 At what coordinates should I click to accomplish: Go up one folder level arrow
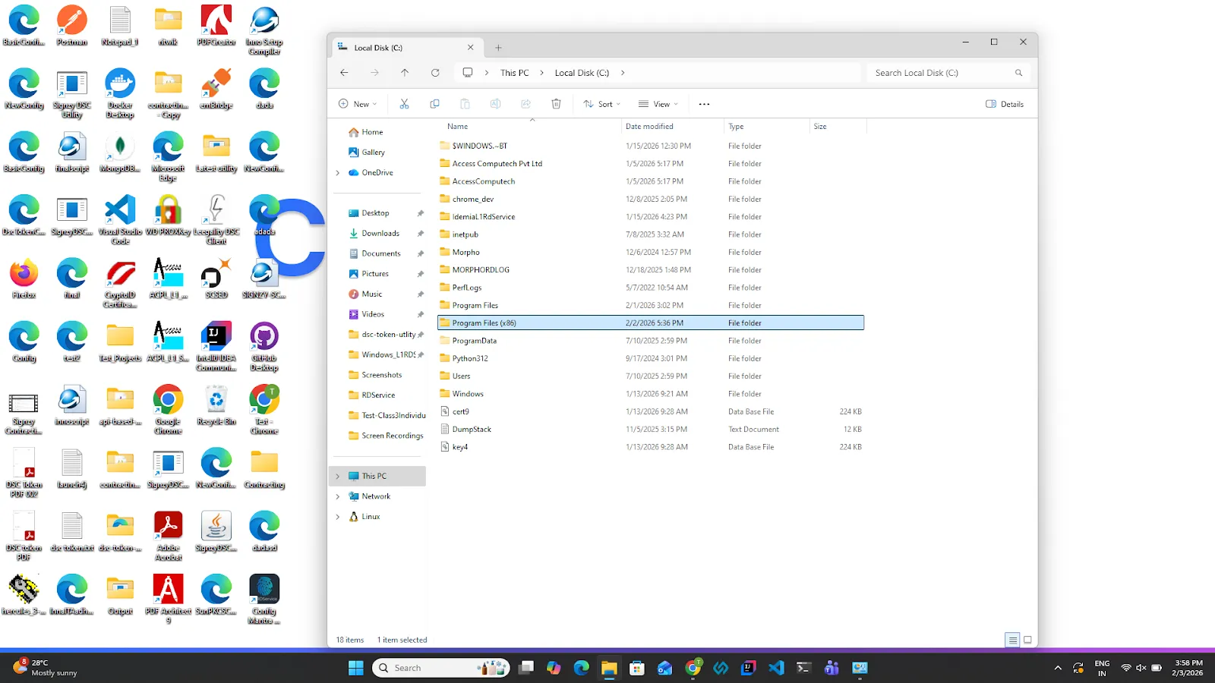point(405,73)
